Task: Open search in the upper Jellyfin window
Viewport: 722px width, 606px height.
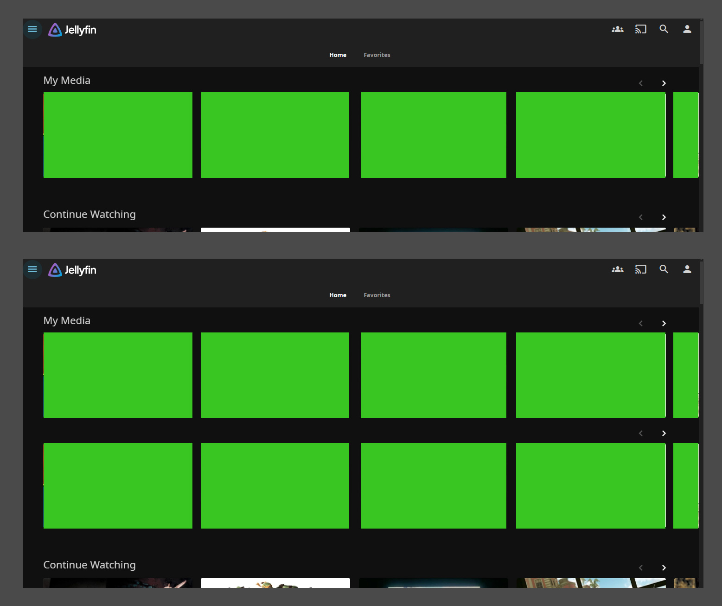Action: tap(664, 29)
